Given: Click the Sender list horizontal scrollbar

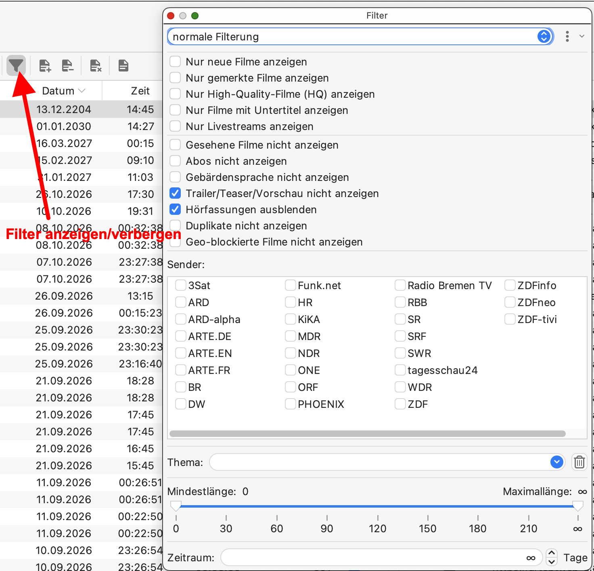Looking at the screenshot, I should (x=368, y=433).
